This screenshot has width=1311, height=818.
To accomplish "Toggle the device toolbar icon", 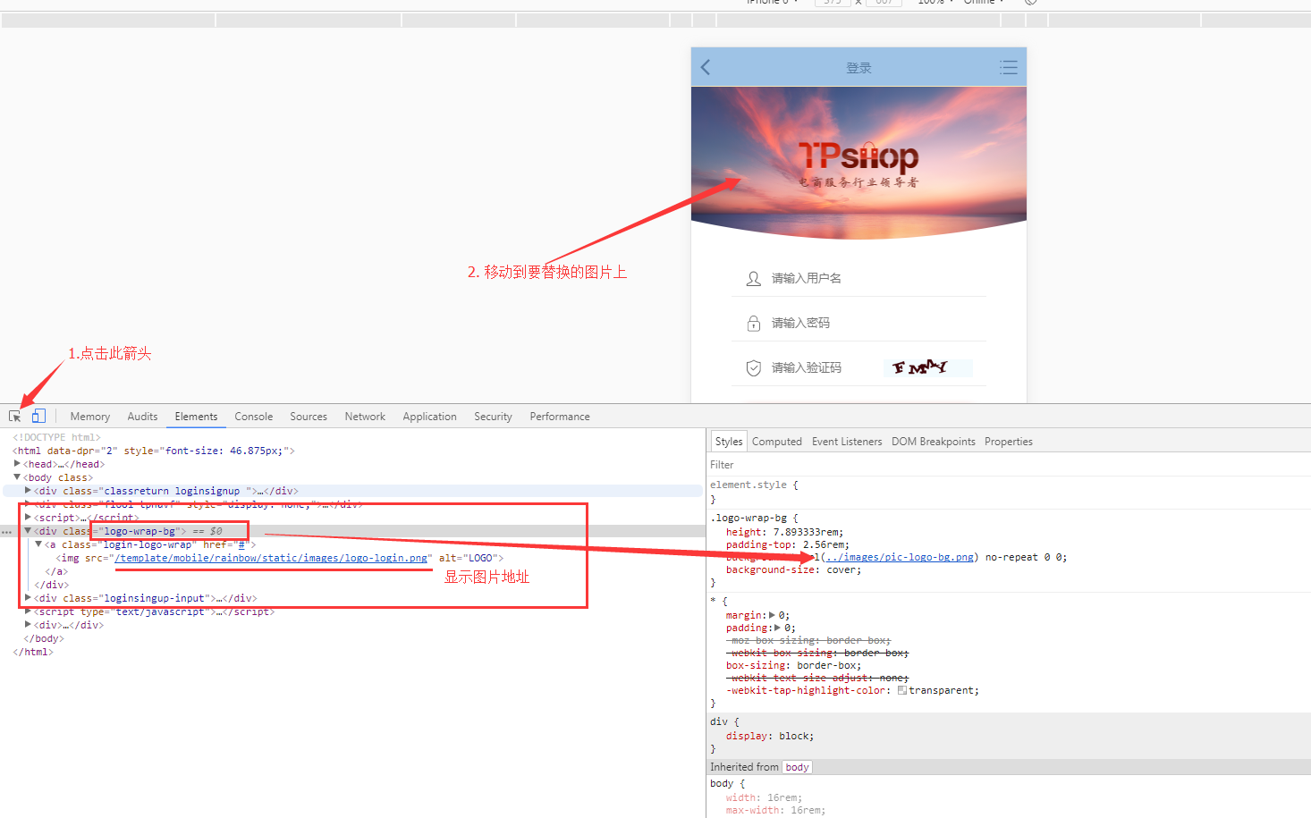I will 38,416.
